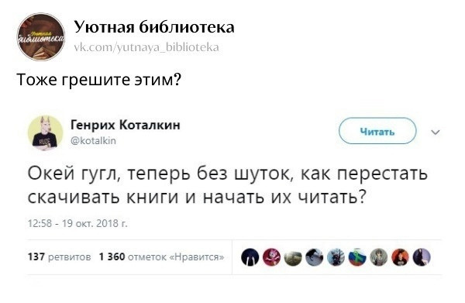Open the liker avatar with the green ribbon on flag
The height and width of the screenshot is (303, 465).
point(357,257)
